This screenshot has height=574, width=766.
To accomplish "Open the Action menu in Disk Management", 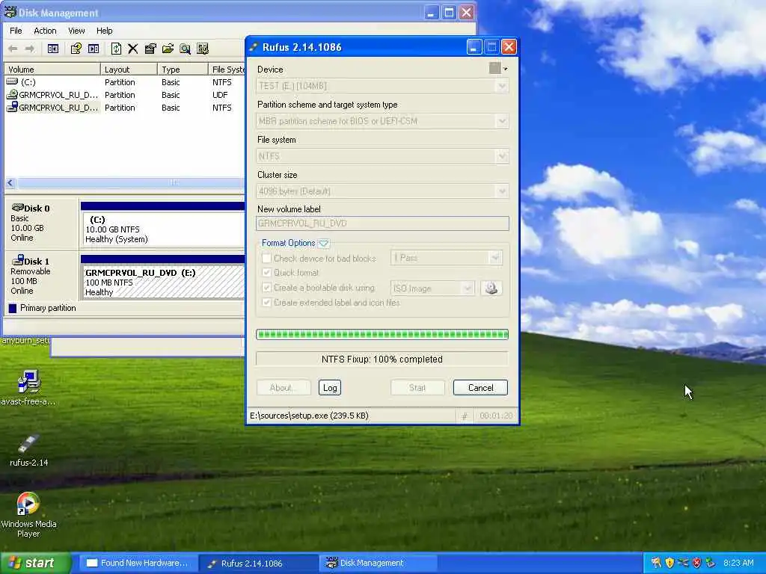I will click(45, 31).
